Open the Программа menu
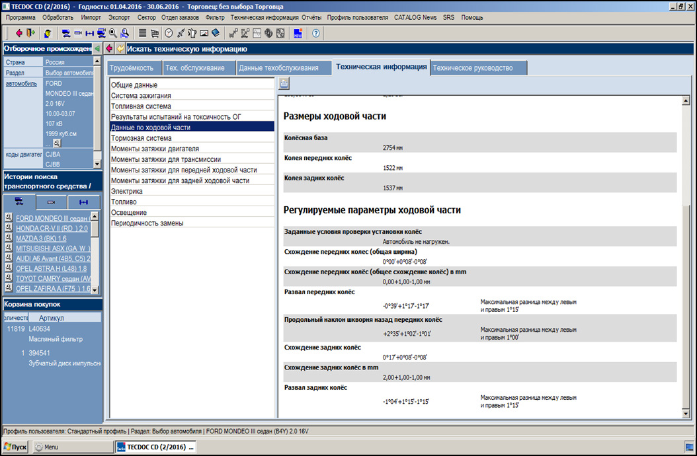This screenshot has height=456, width=697. coord(20,17)
